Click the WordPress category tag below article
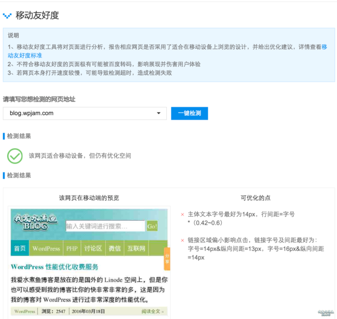 [25, 311]
